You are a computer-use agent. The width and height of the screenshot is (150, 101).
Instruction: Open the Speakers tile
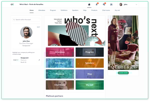(90, 63)
